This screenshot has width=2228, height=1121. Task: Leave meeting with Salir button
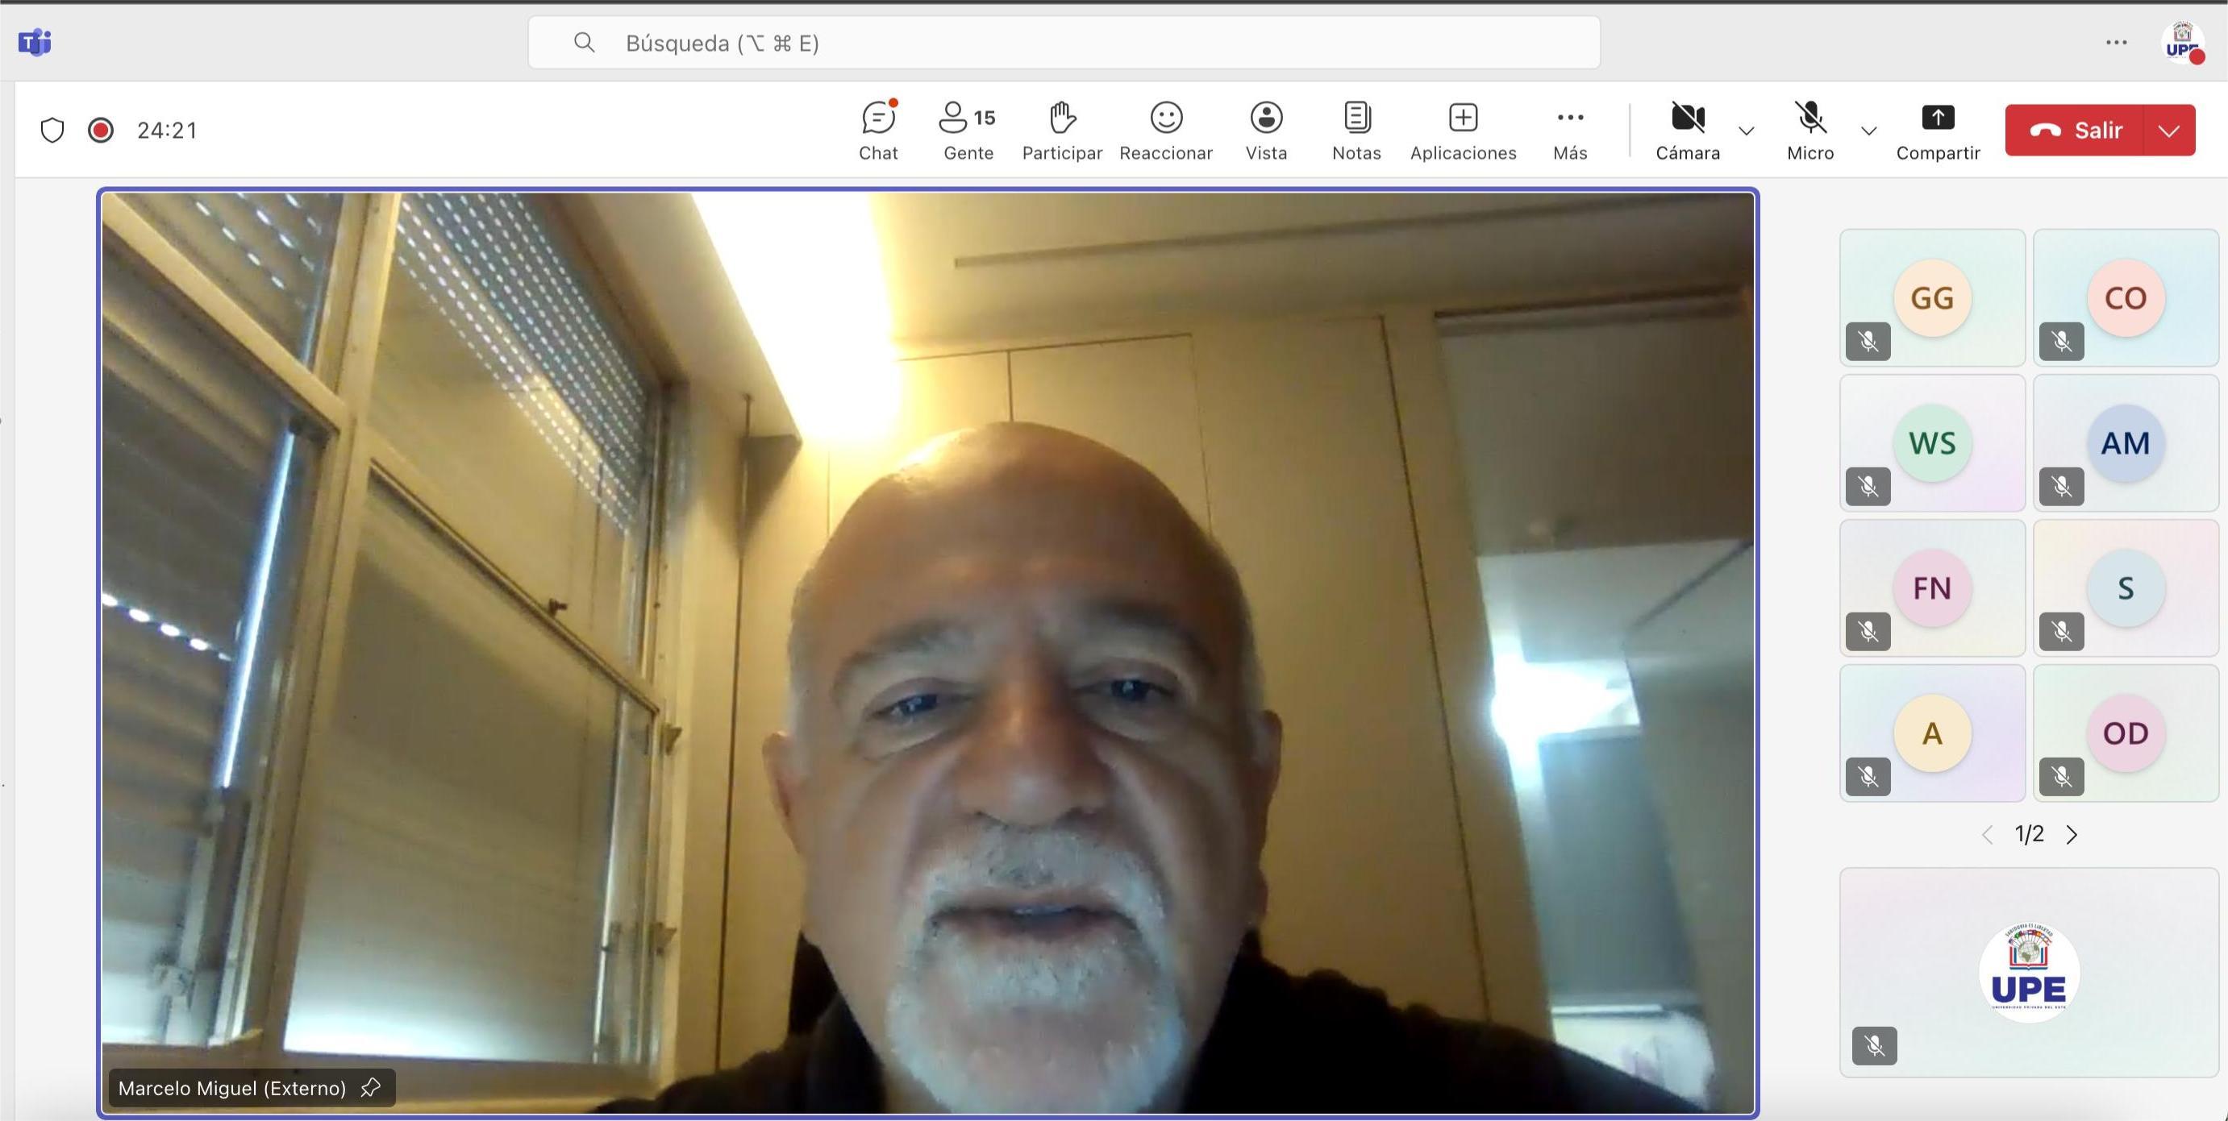point(2076,131)
